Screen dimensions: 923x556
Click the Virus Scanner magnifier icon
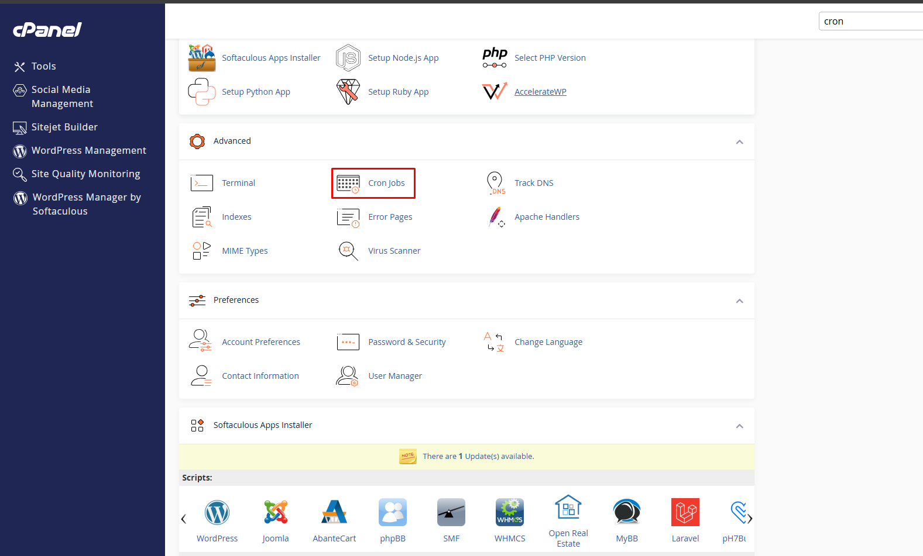pos(348,251)
